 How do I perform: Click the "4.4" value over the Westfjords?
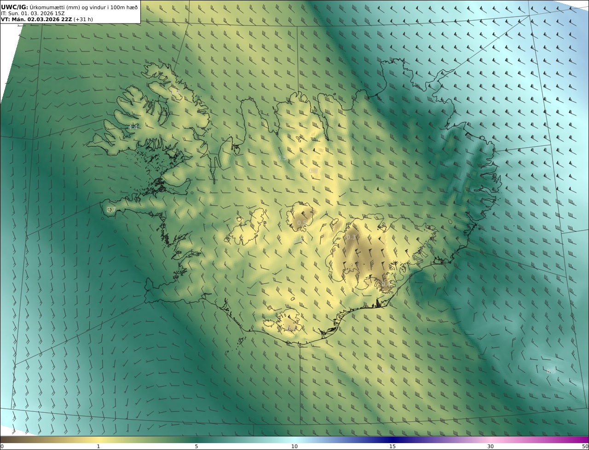(x=133, y=127)
